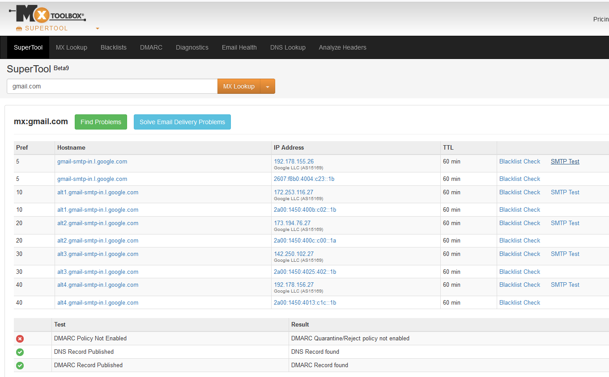The image size is (609, 377).
Task: Open IPv6 address 2a00:1450:400c:c00::1a
Action: 305,241
